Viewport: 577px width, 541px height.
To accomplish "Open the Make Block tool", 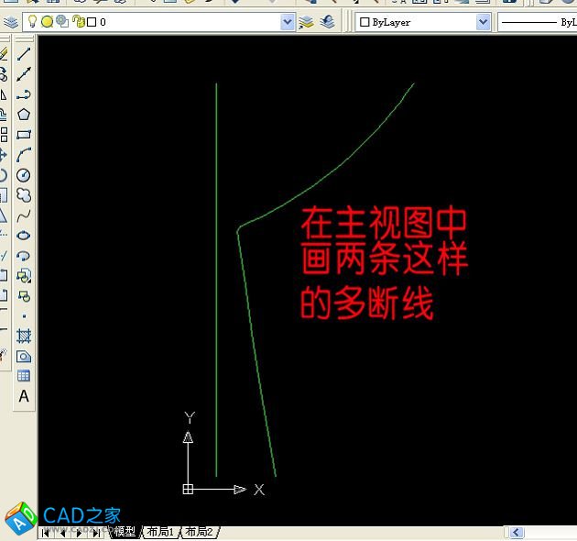I will click(x=24, y=296).
